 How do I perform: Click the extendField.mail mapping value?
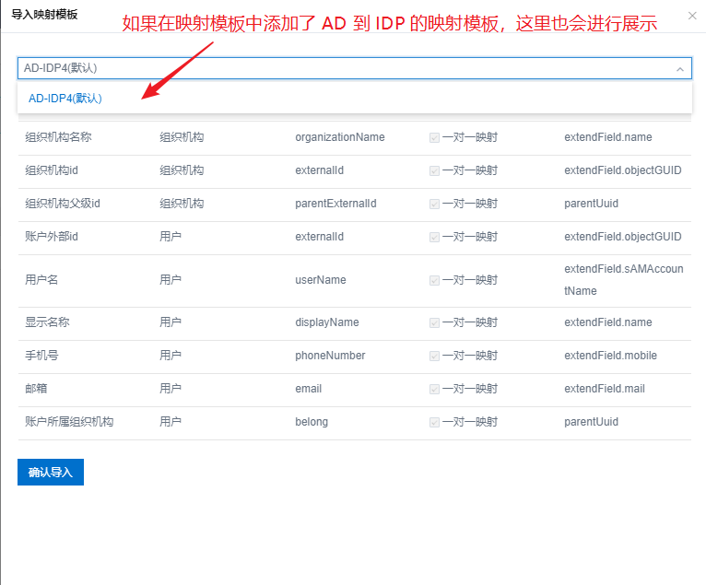[604, 389]
